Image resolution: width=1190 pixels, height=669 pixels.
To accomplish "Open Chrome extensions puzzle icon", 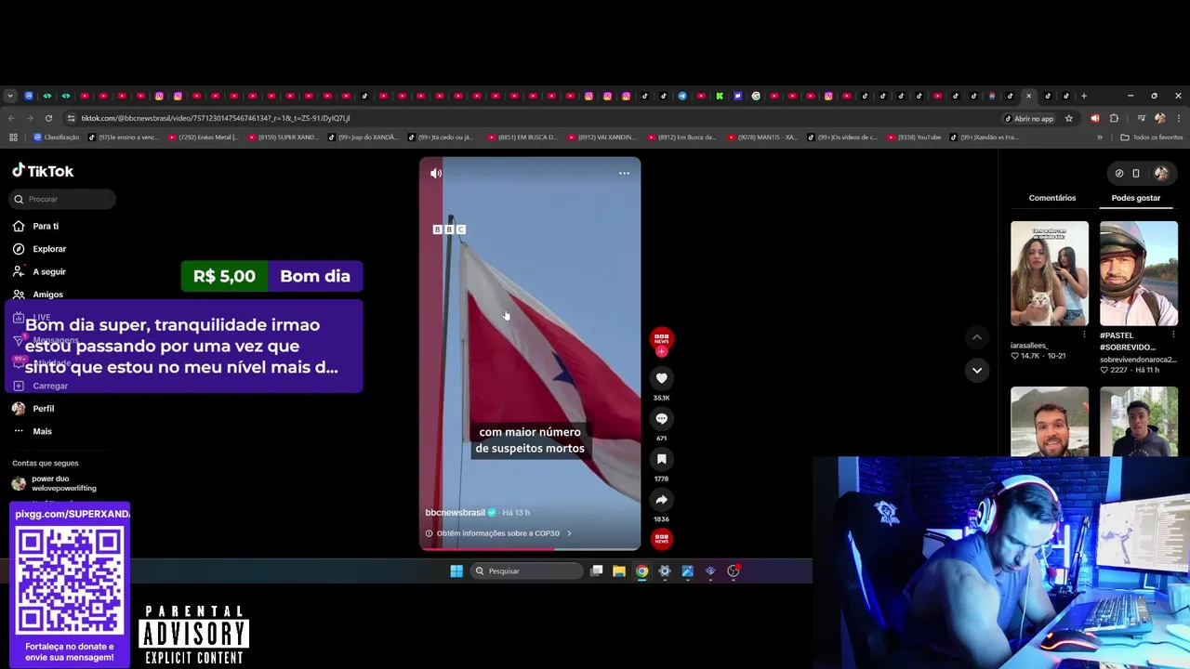I will 1114,118.
